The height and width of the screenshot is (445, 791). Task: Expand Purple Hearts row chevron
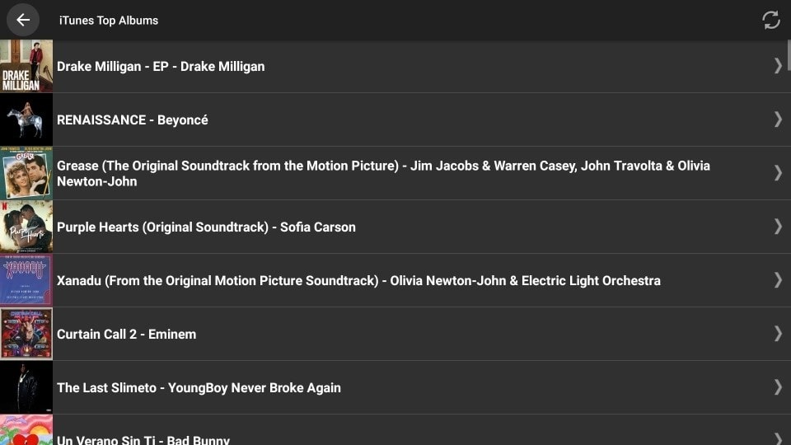point(778,226)
